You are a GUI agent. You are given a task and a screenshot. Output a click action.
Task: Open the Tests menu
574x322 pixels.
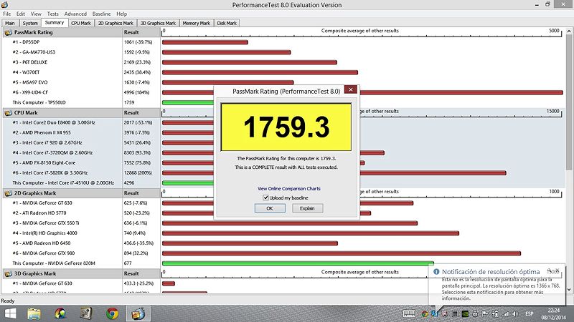tap(52, 14)
